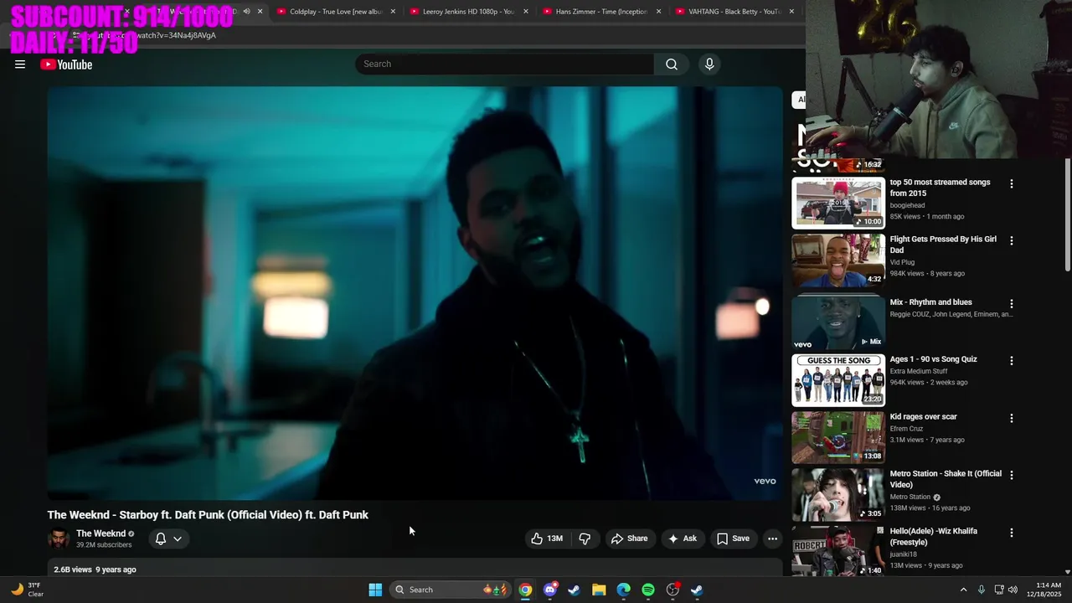
Task: Close the Coldplay - True Love tab
Action: (x=393, y=12)
